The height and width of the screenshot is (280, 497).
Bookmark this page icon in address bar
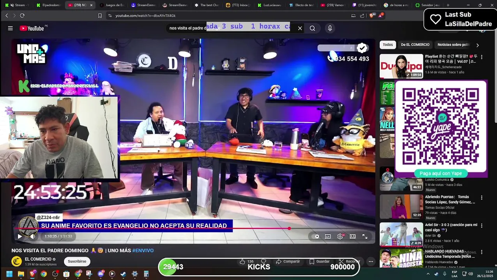100,16
